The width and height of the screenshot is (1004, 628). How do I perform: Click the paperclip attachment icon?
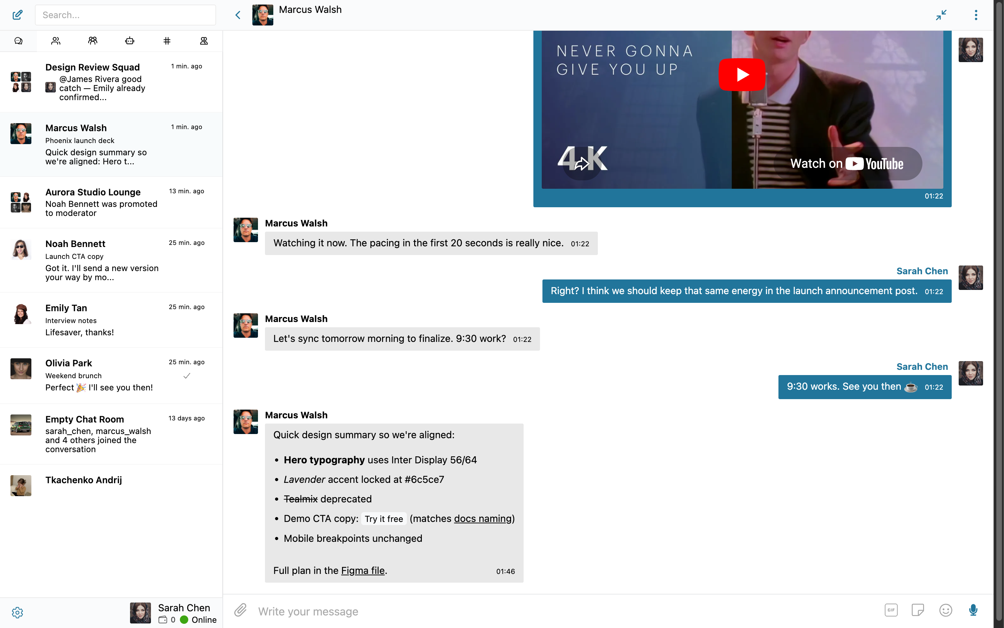(241, 610)
